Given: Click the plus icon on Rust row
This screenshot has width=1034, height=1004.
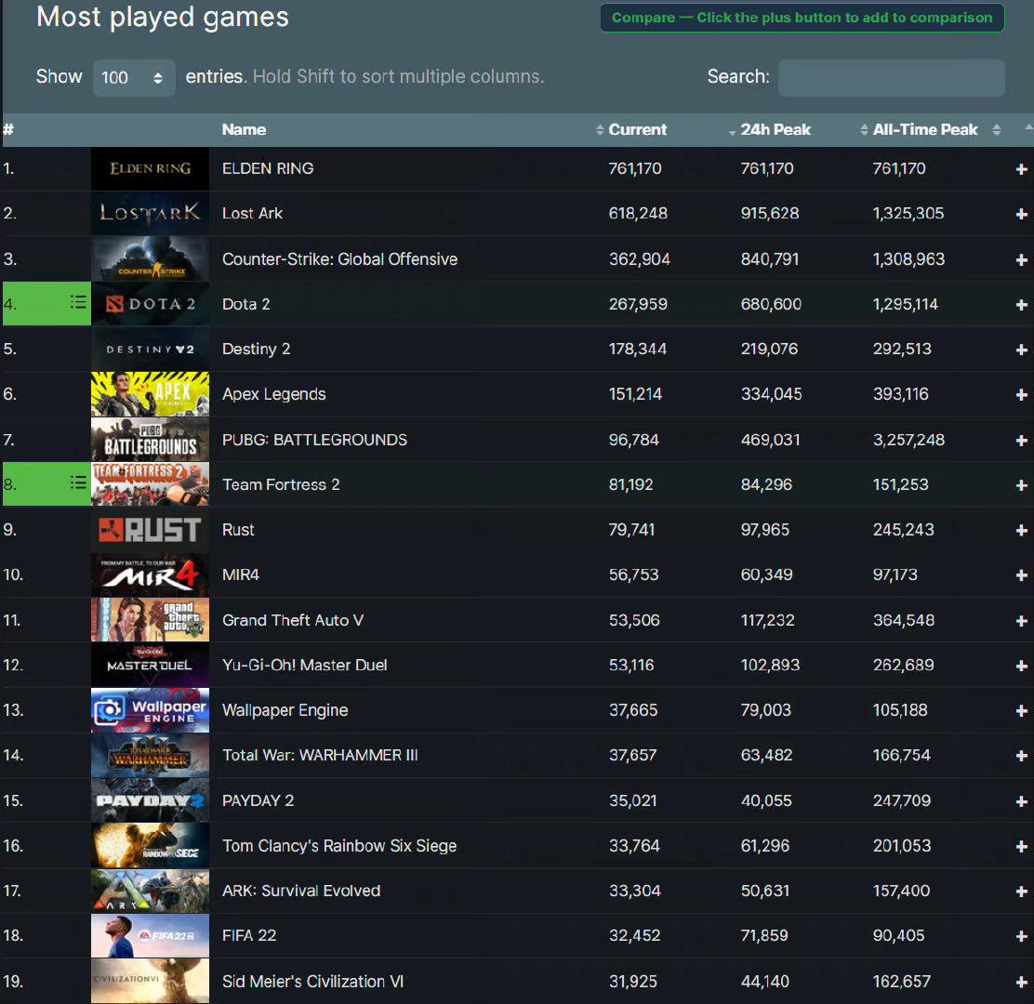Looking at the screenshot, I should 1022,531.
